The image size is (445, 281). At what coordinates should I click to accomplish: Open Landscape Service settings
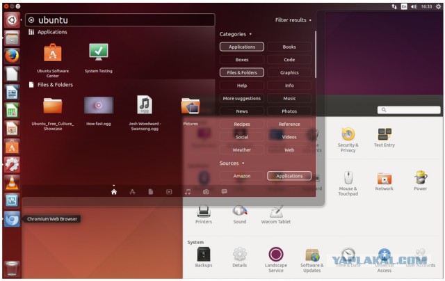tap(276, 259)
